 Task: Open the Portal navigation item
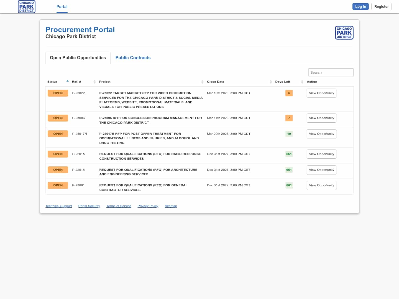pyautogui.click(x=62, y=7)
